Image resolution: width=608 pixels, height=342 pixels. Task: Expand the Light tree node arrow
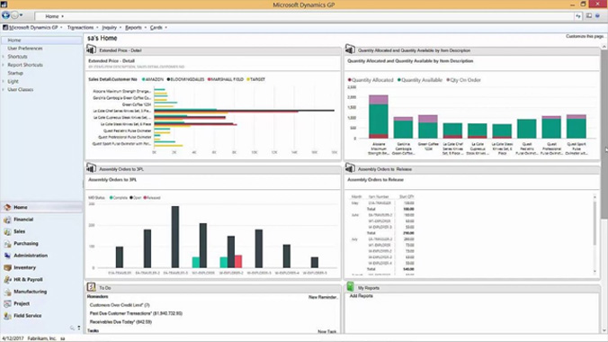pyautogui.click(x=3, y=81)
